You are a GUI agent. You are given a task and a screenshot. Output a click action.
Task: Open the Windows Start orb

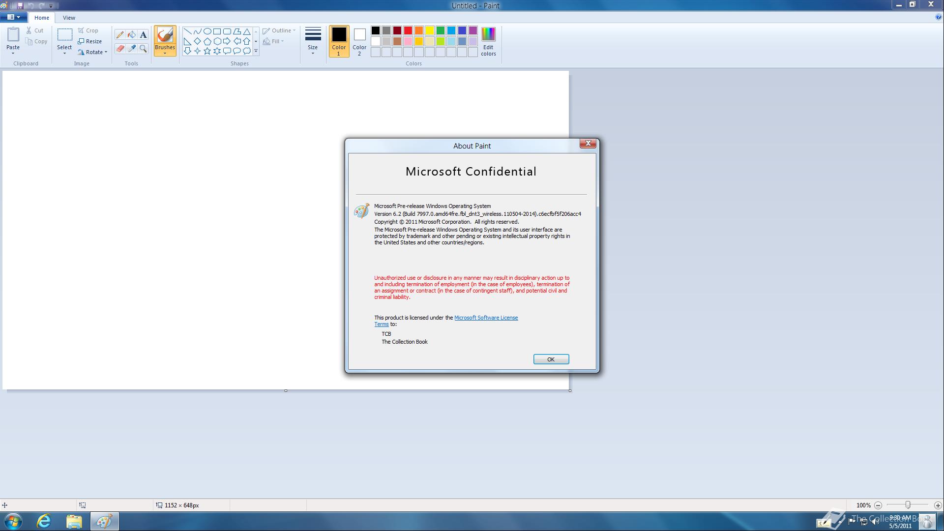tap(13, 521)
